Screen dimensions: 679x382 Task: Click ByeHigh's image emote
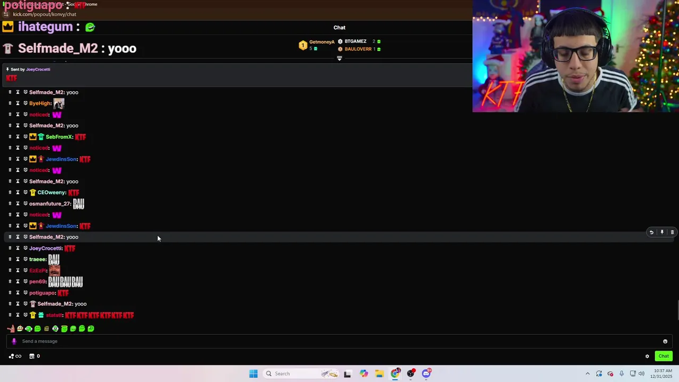[58, 103]
